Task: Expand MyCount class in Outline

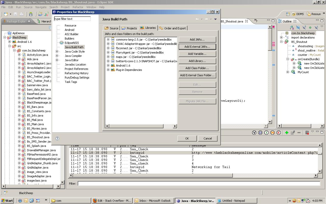Action: (x=288, y=72)
